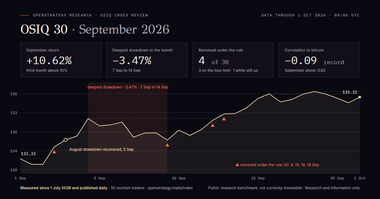380x199 pixels.
Task: Click the '22 Sep' x-axis label
Action: pyautogui.click(x=258, y=178)
